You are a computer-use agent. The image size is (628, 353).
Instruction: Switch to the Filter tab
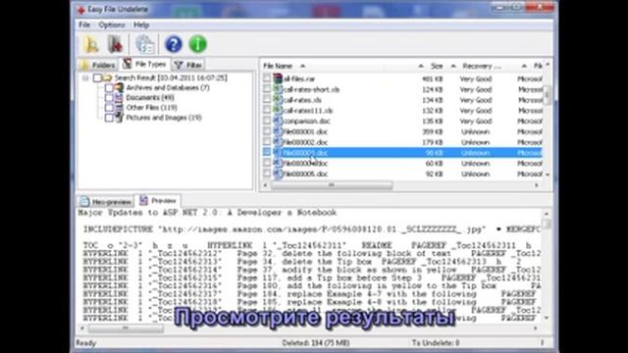click(x=188, y=65)
